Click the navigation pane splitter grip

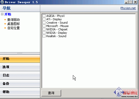(20, 53)
